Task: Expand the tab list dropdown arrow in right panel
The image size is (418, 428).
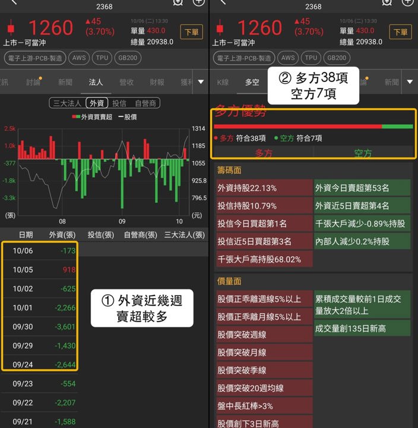Action: [410, 81]
